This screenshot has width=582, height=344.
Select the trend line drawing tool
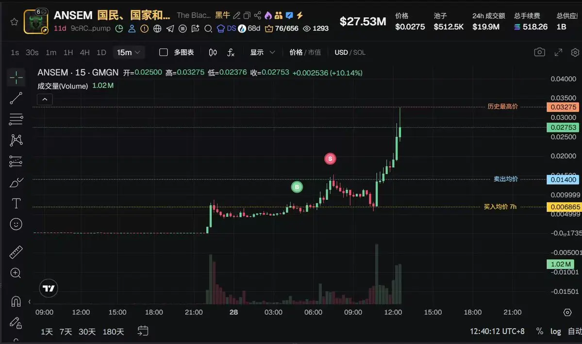pos(16,98)
